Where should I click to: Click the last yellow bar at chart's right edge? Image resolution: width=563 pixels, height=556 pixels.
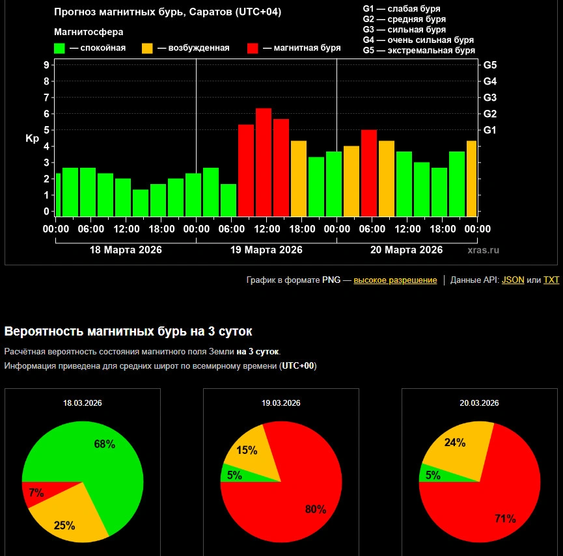click(472, 178)
